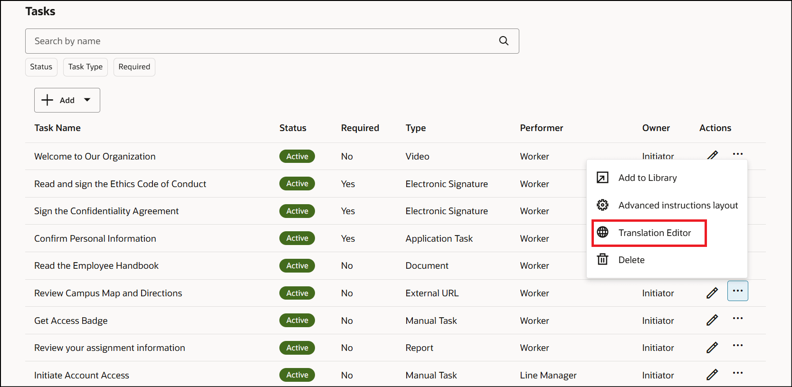
Task: Click the search magnifier icon
Action: [x=504, y=41]
